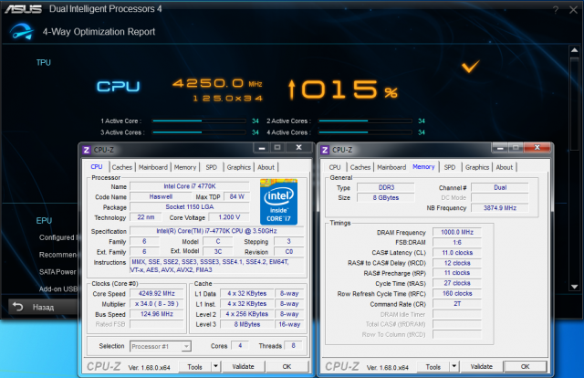Open Graphics tab in right CPU-Z
This screenshot has width=584, height=378.
(477, 167)
